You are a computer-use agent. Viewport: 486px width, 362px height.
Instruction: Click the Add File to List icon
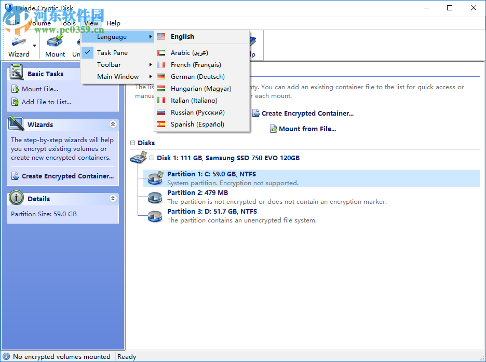15,102
